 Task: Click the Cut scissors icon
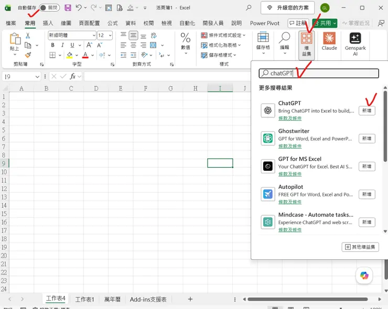click(28, 36)
